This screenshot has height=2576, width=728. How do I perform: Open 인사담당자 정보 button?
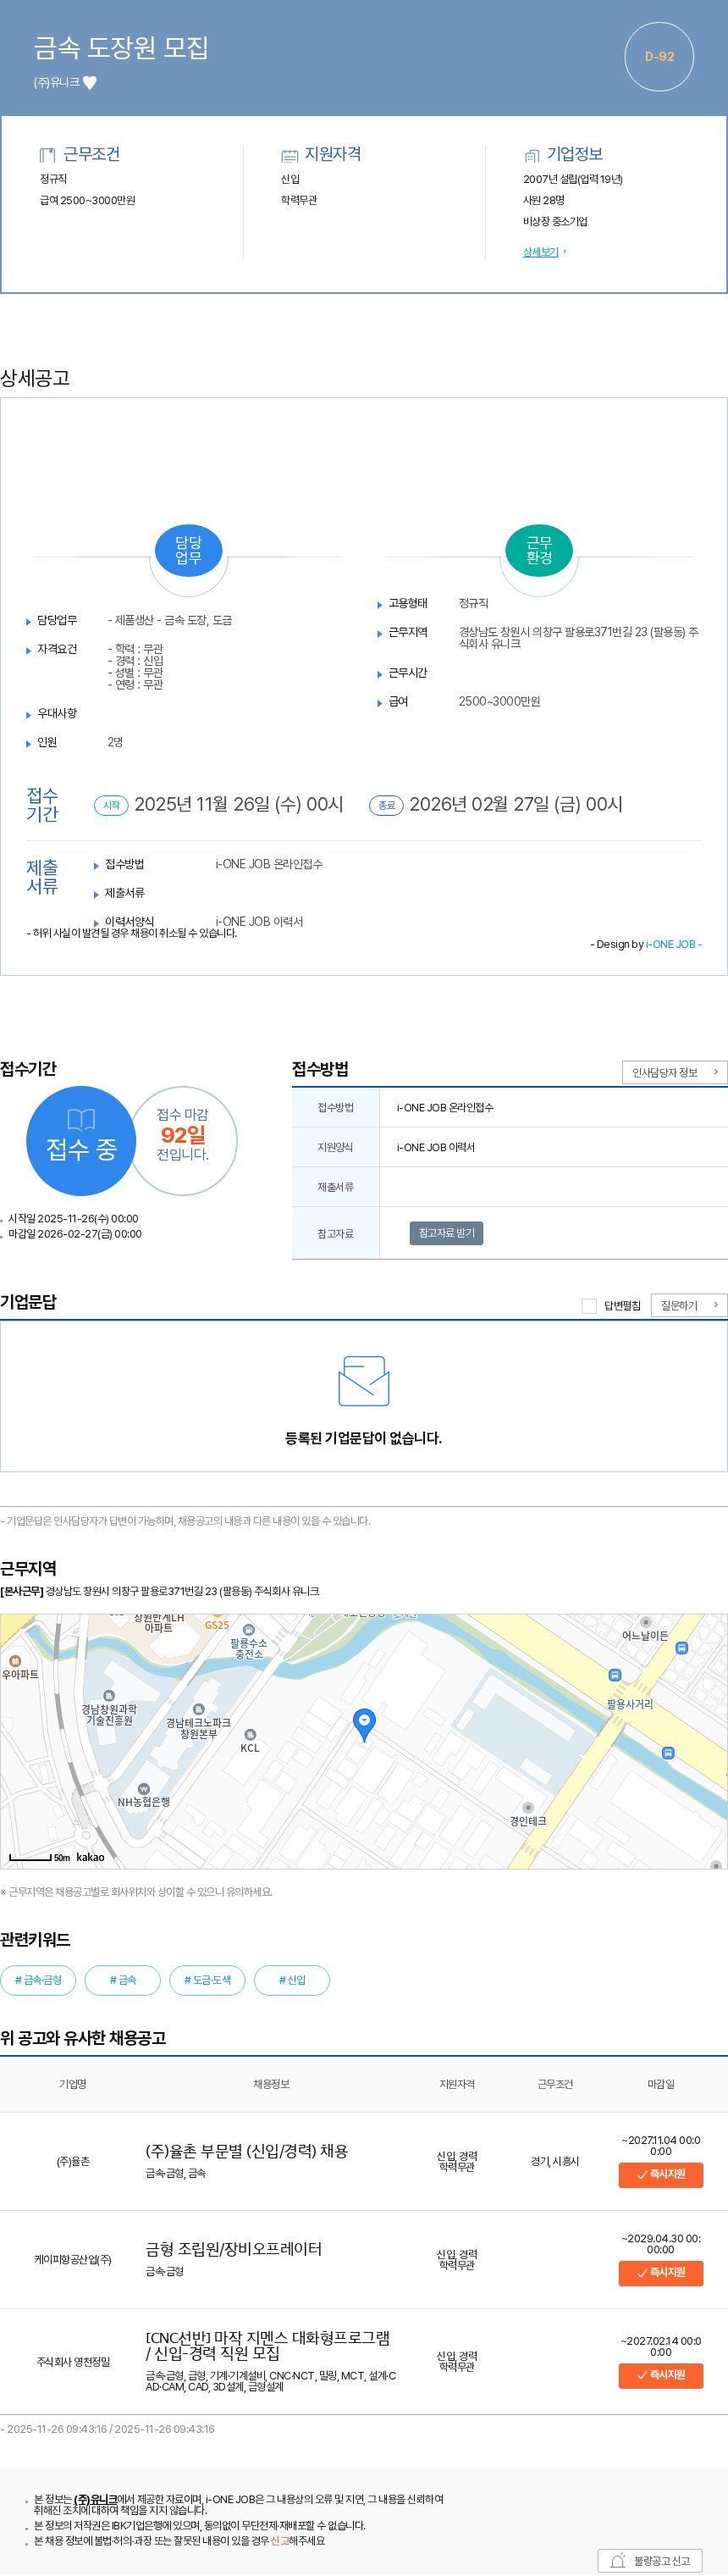[674, 1072]
